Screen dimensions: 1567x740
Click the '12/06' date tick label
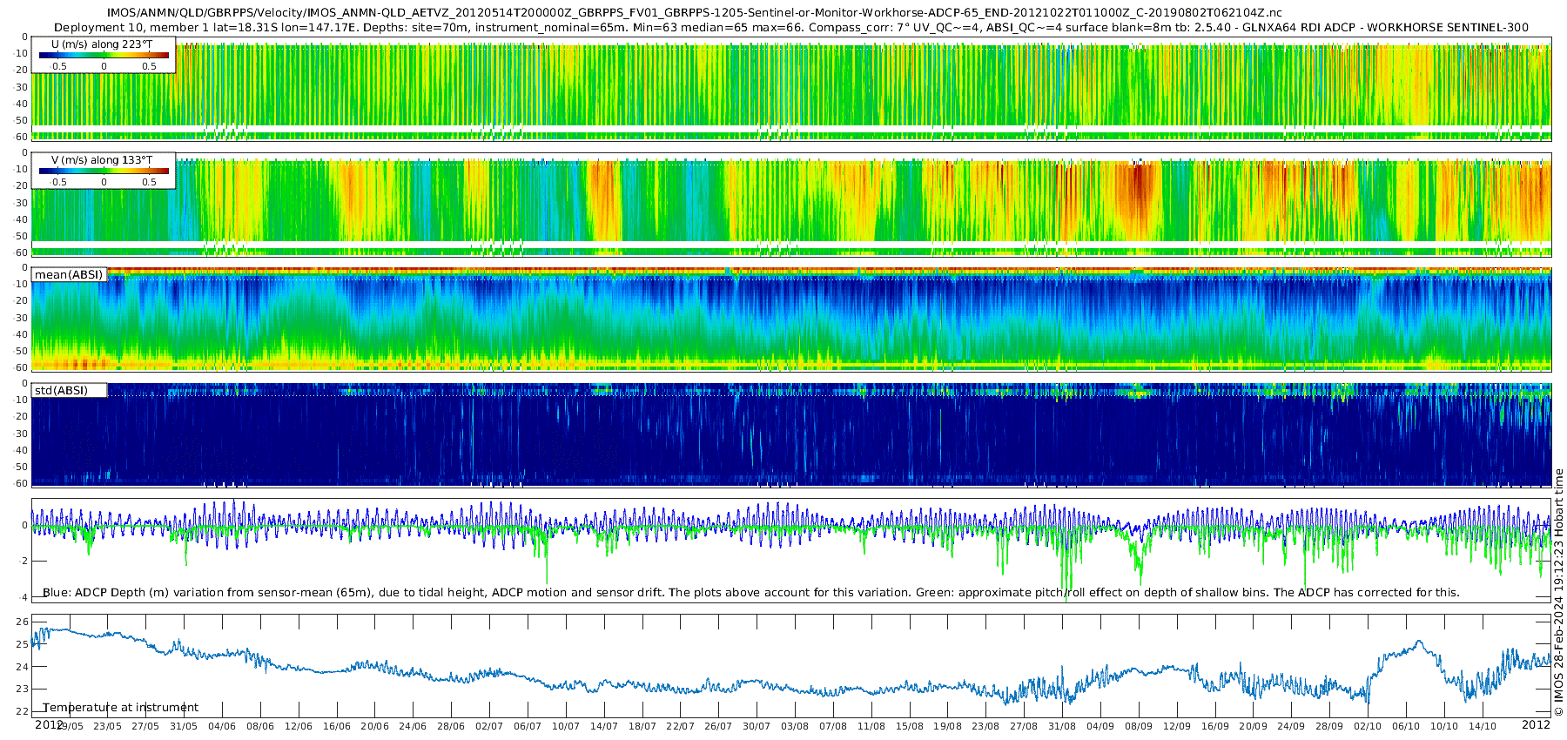click(298, 726)
